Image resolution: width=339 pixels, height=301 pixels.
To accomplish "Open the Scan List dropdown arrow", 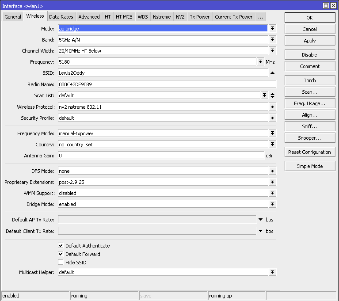I will click(264, 95).
